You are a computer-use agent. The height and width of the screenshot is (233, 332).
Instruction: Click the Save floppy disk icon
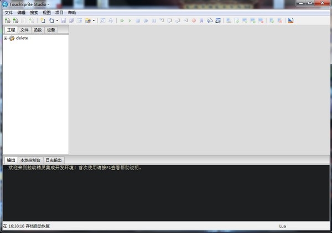point(63,20)
